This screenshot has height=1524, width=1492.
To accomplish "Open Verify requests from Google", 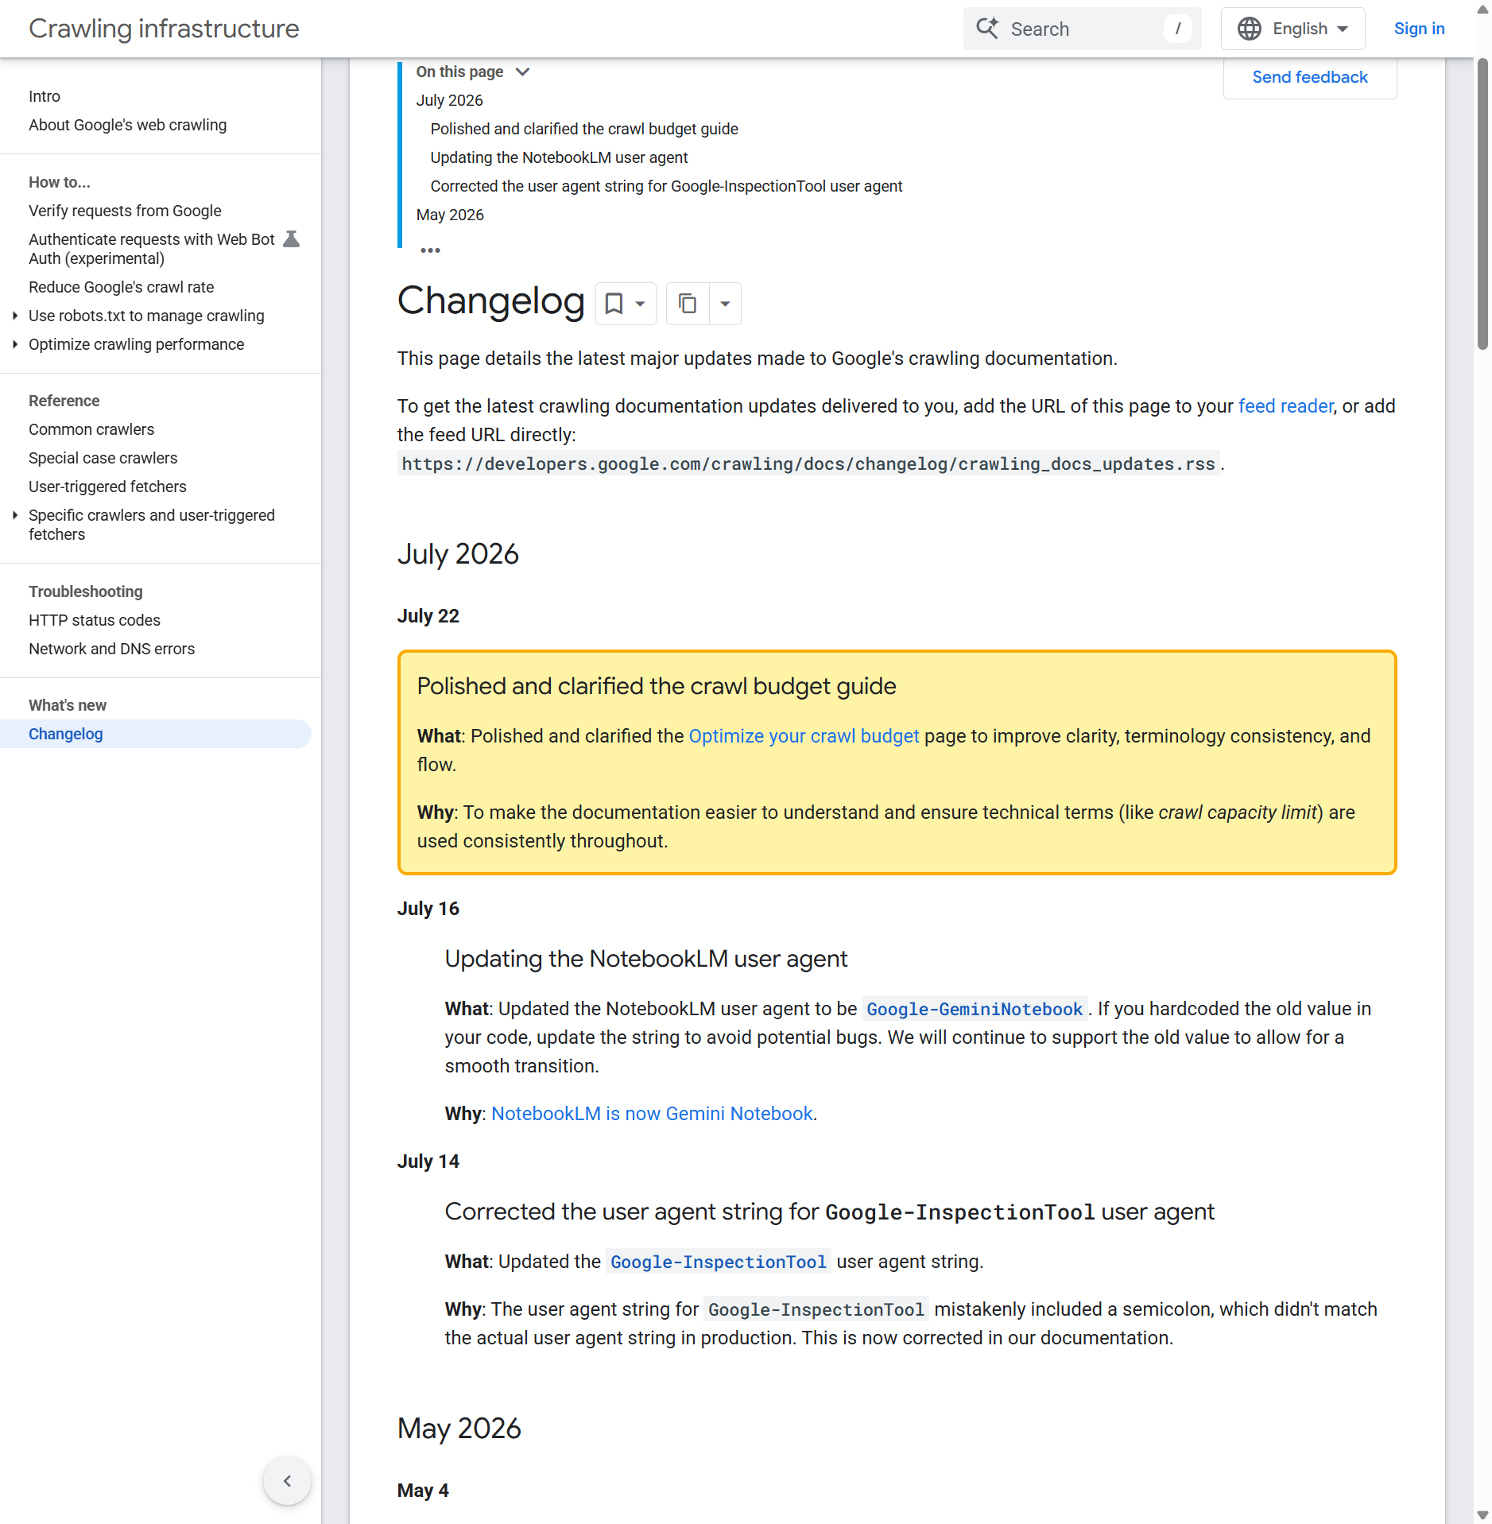I will point(125,211).
